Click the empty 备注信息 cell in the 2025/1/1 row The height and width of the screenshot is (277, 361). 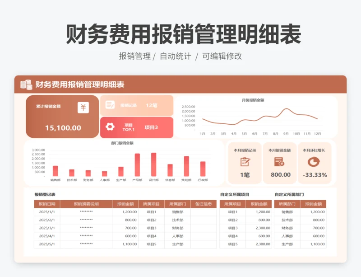click(204, 212)
